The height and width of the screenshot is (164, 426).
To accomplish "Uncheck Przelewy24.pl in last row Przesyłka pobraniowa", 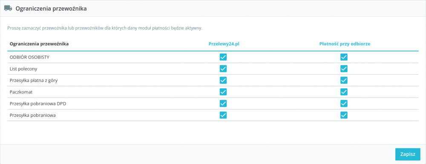I will [x=223, y=115].
